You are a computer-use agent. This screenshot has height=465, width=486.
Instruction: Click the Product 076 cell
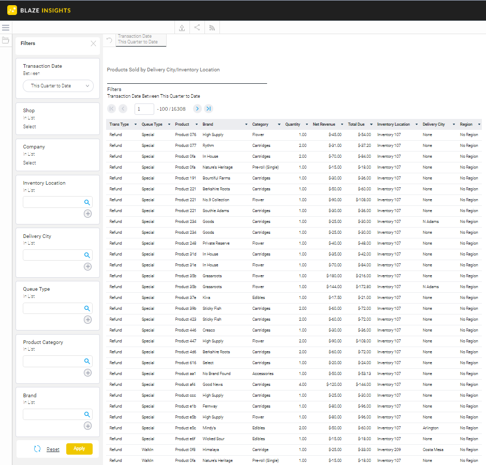tap(186, 135)
